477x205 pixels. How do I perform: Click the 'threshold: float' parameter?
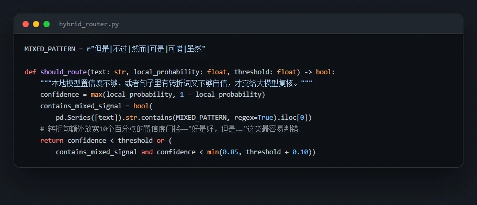(x=265, y=72)
